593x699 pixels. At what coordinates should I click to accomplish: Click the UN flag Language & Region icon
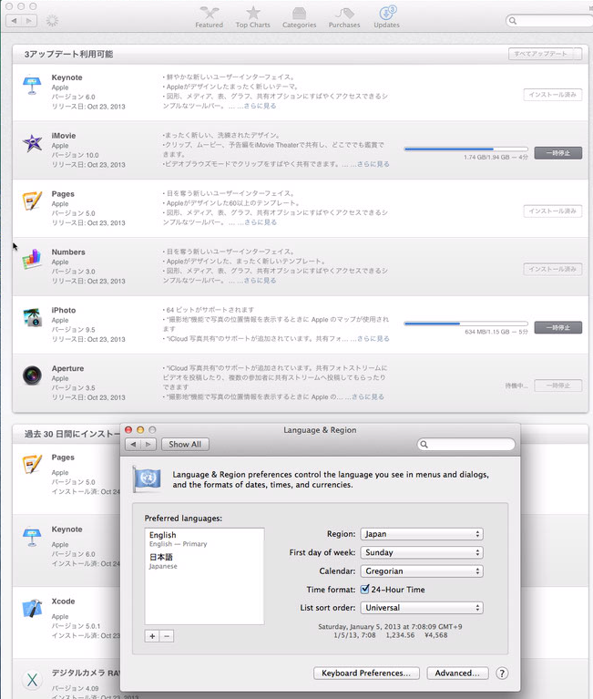(x=147, y=479)
